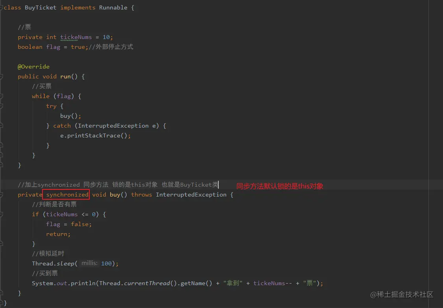Click 'InterruptedException' after throws

(x=191, y=195)
